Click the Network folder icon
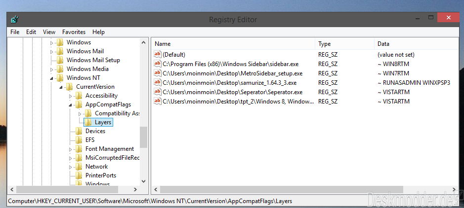 tap(79, 167)
